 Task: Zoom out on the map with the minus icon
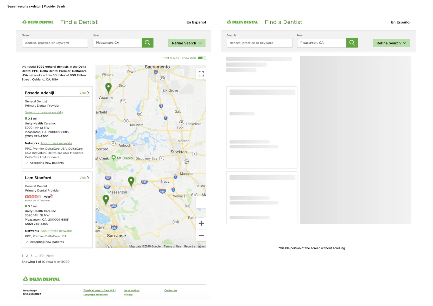(x=201, y=235)
